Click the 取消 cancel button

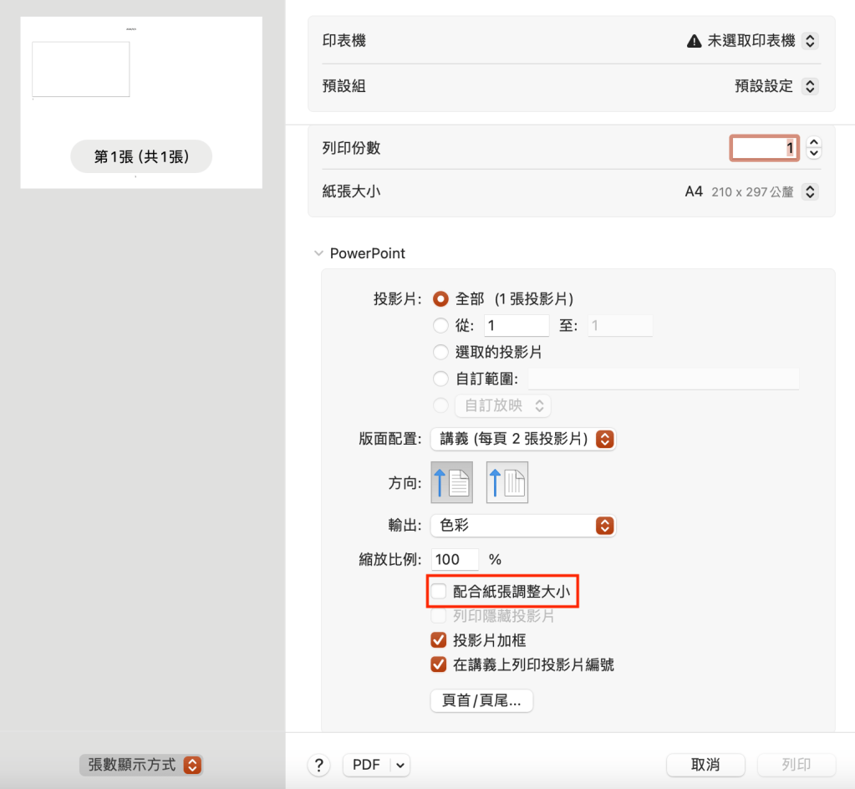pos(705,765)
